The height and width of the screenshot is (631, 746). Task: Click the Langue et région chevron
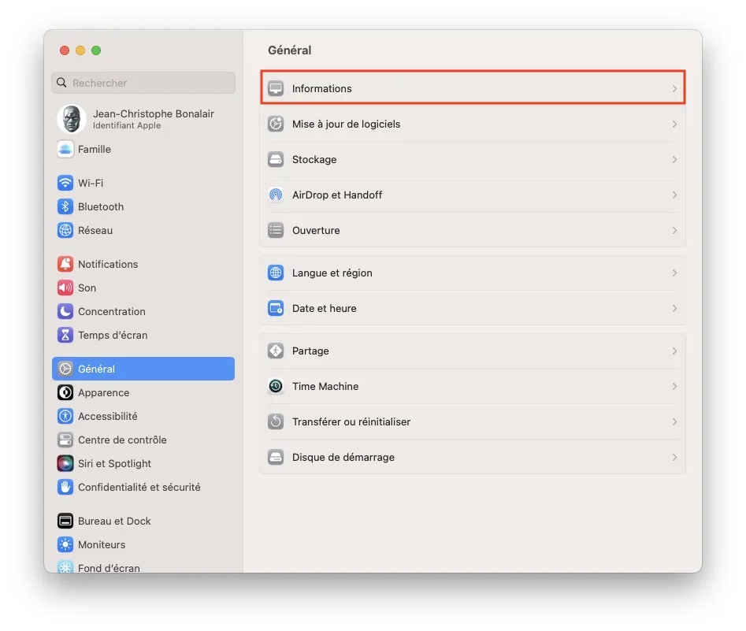[x=674, y=273]
